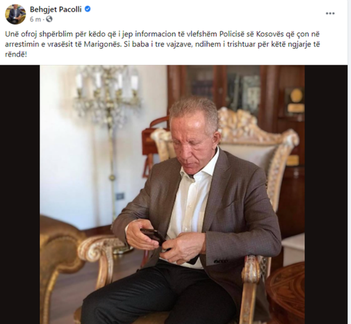Click the globe public audience icon
Viewport: 351px width, 324px height.
click(49, 19)
